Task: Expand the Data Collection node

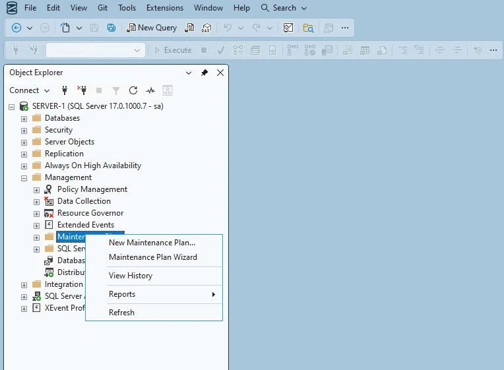Action: point(37,202)
